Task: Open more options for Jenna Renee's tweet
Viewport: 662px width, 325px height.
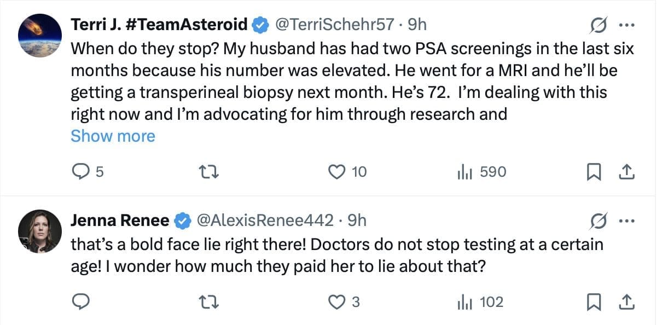Action: point(625,221)
